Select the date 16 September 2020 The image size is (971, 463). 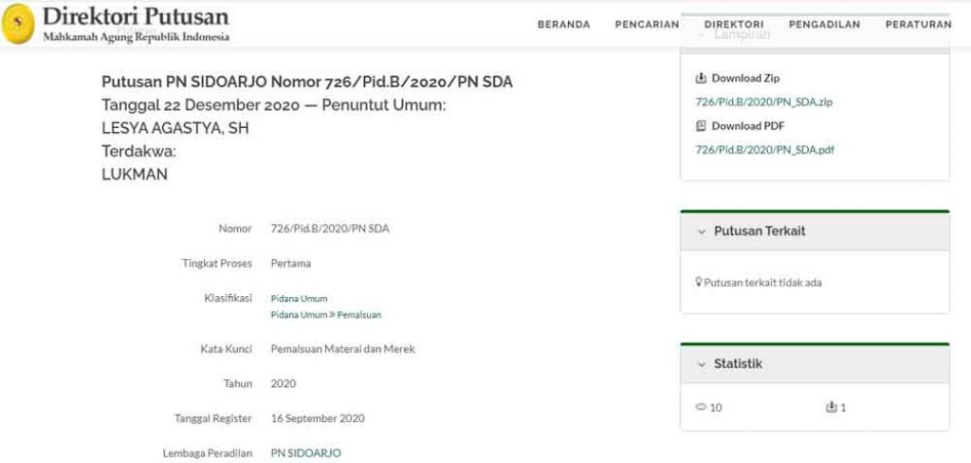tap(318, 418)
